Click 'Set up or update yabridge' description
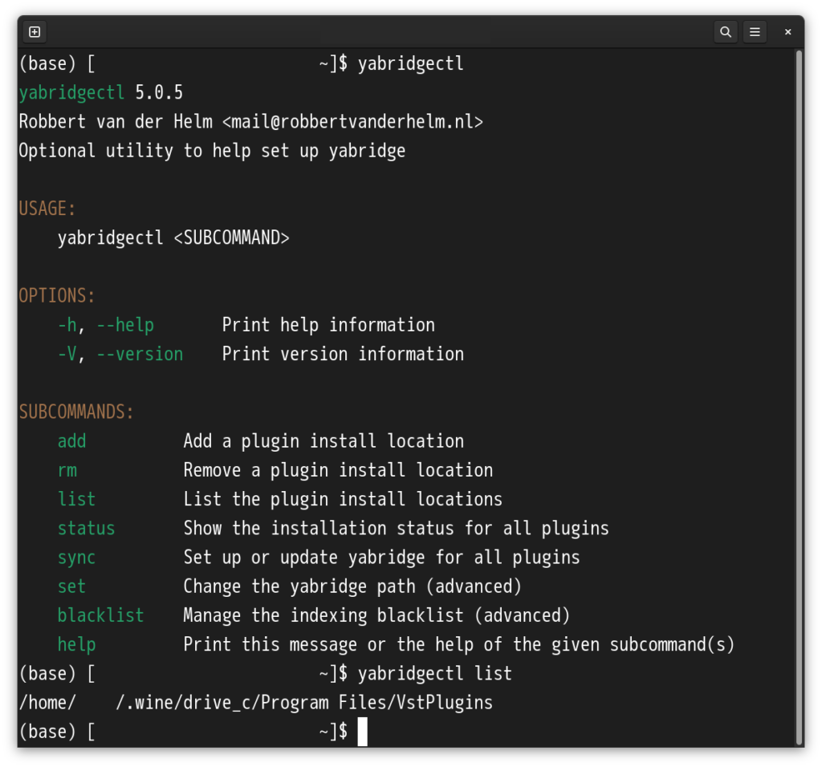The width and height of the screenshot is (822, 767). click(381, 558)
